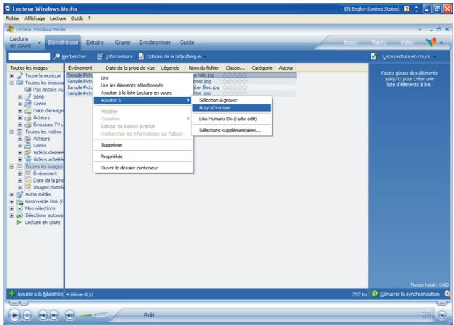The image size is (454, 325).
Task: Click the Music link in top bar
Action: pyautogui.click(x=351, y=43)
